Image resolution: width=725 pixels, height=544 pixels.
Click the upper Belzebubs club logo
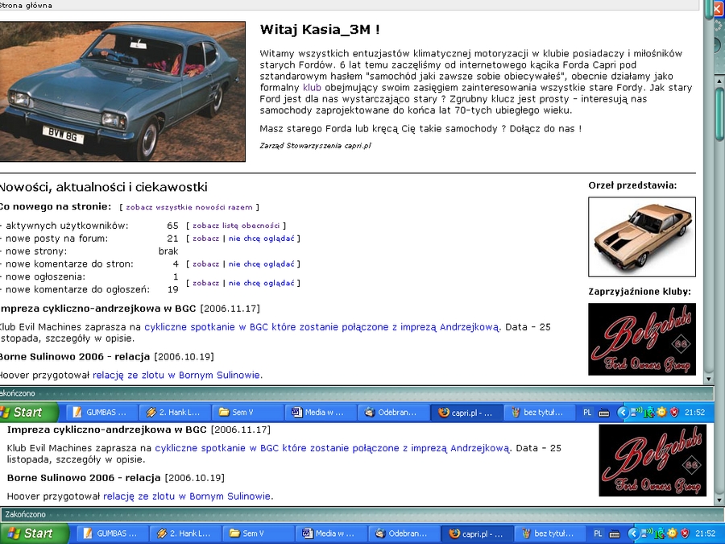(x=642, y=339)
